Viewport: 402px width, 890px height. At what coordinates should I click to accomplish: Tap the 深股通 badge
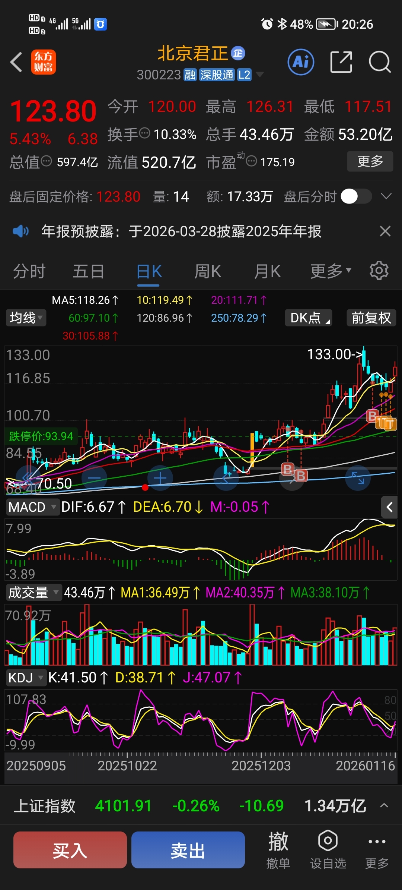217,75
